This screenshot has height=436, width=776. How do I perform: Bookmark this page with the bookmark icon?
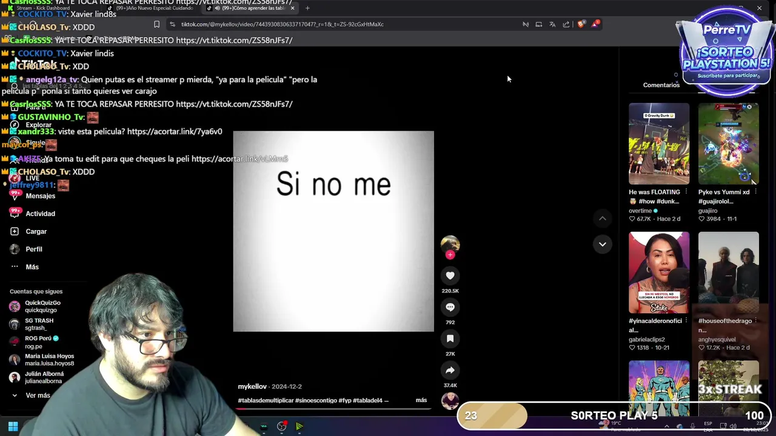[x=156, y=24]
